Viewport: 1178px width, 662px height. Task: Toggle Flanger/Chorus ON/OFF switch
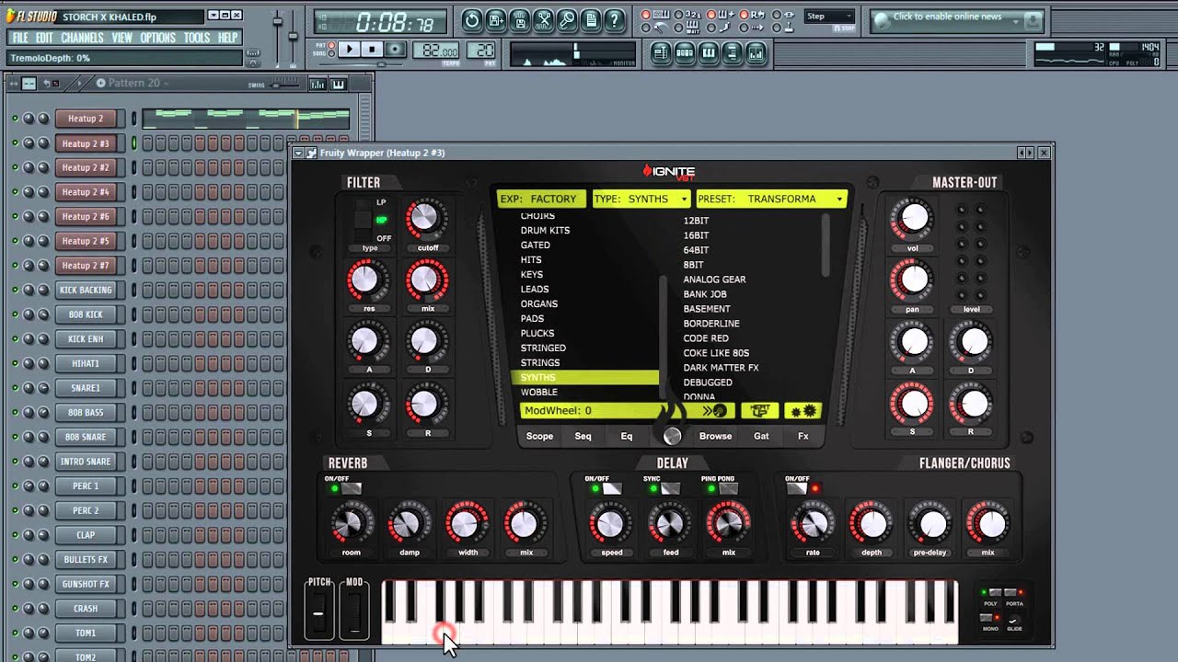796,488
